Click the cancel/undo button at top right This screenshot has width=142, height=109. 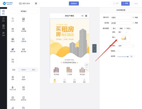pyautogui.click(x=135, y=3)
